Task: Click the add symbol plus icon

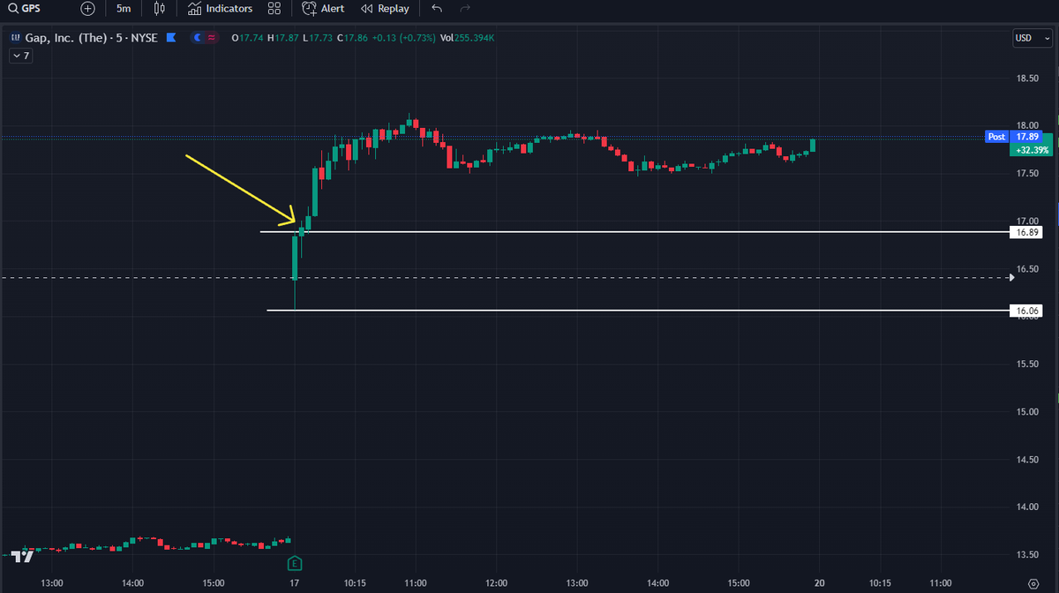Action: [87, 9]
